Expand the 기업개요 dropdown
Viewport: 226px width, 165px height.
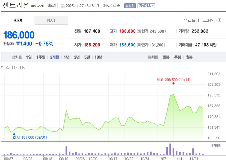point(146,6)
